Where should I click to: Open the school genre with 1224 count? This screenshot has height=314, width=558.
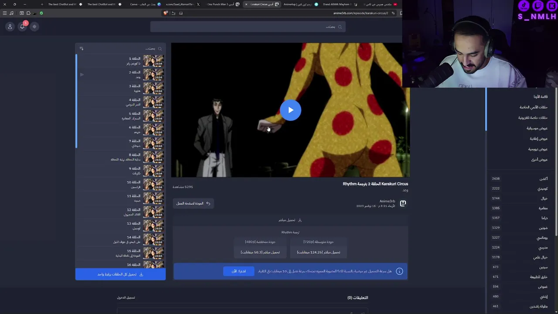519,247
